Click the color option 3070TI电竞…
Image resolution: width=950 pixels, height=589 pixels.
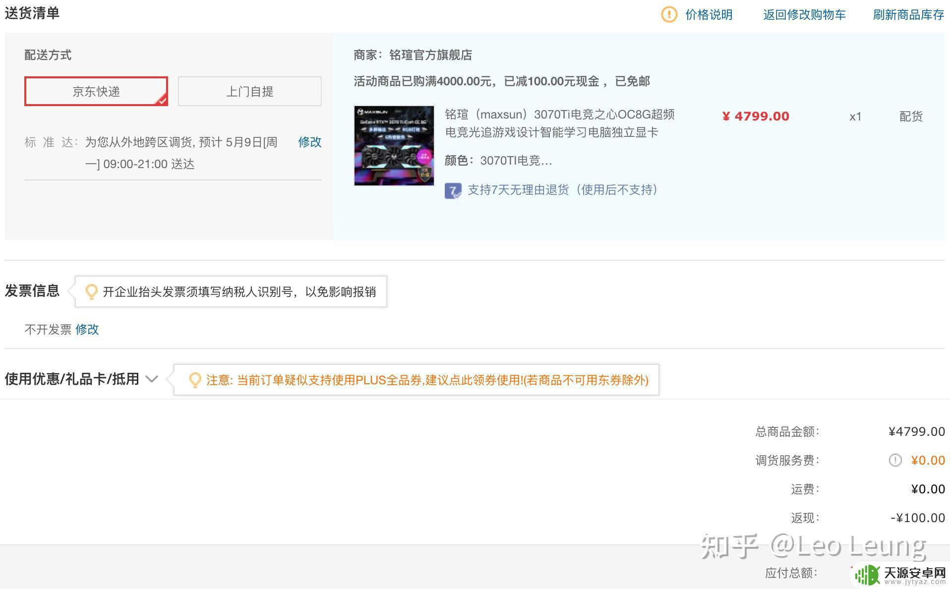[x=516, y=161]
